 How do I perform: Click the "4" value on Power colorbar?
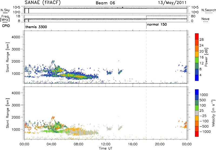(x=200, y=75)
